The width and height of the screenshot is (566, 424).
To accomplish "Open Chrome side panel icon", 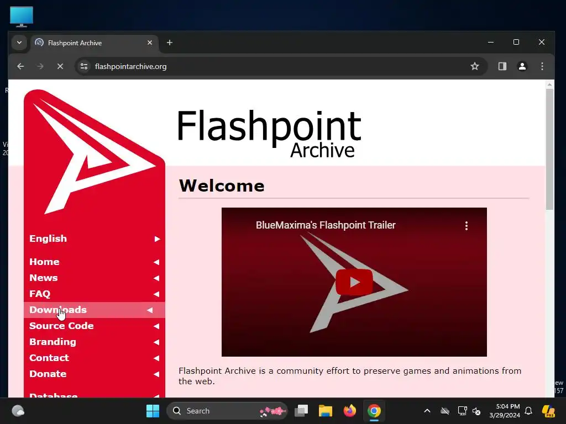I will coord(502,66).
